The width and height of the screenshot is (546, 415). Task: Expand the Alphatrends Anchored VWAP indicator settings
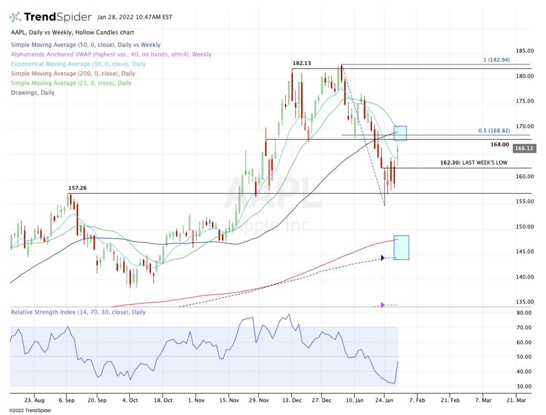click(x=111, y=54)
